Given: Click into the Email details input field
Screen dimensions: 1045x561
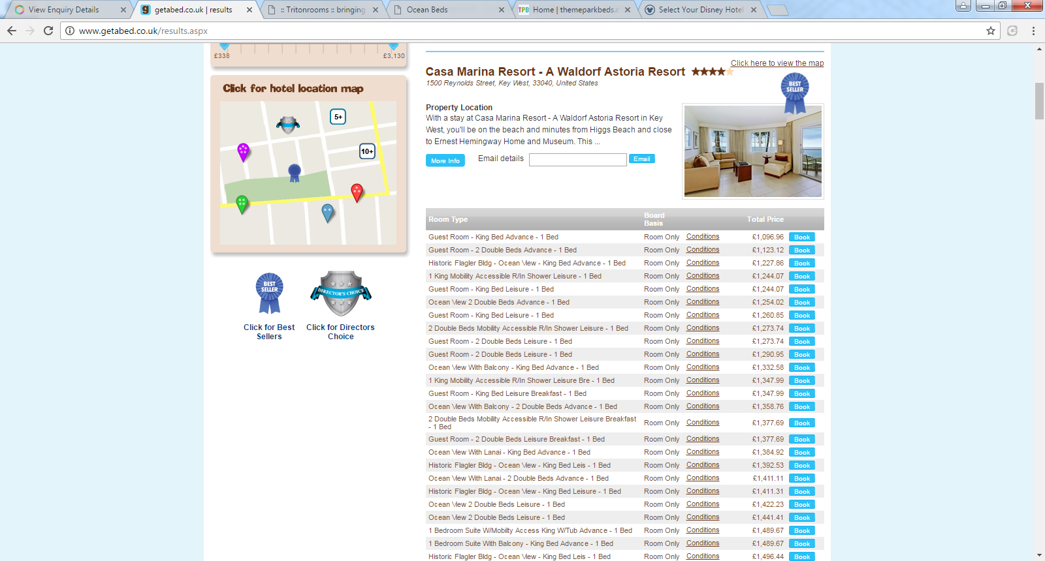Looking at the screenshot, I should [578, 160].
